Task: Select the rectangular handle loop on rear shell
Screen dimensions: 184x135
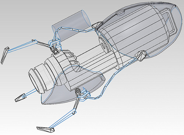Action: coord(170,21)
